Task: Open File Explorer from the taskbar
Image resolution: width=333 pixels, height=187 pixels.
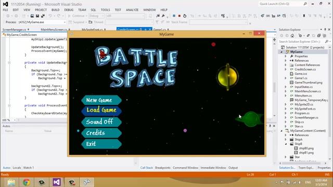Action: [11, 182]
